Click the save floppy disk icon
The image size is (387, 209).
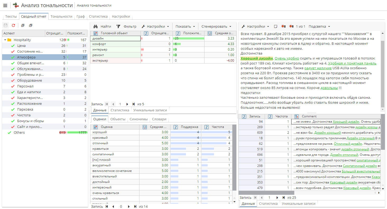(6, 26)
